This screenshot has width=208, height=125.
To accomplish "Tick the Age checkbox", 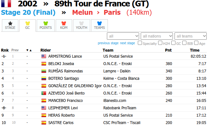I will tap(196, 43).
